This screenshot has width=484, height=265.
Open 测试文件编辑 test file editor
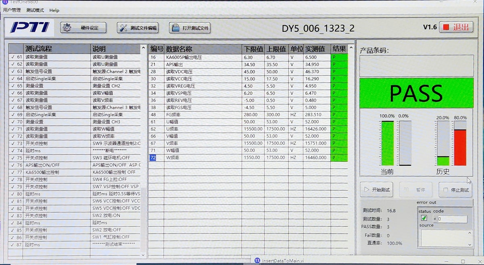pyautogui.click(x=138, y=28)
